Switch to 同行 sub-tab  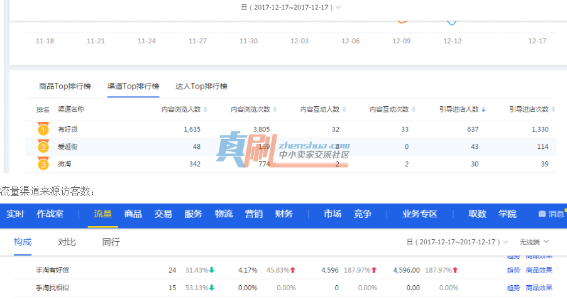click(111, 242)
